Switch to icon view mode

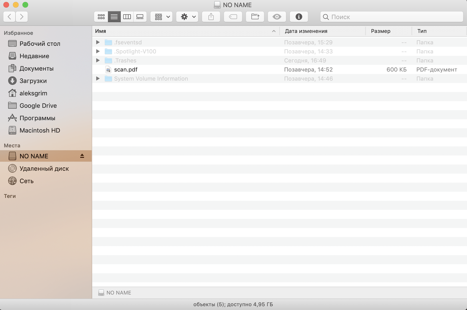101,17
